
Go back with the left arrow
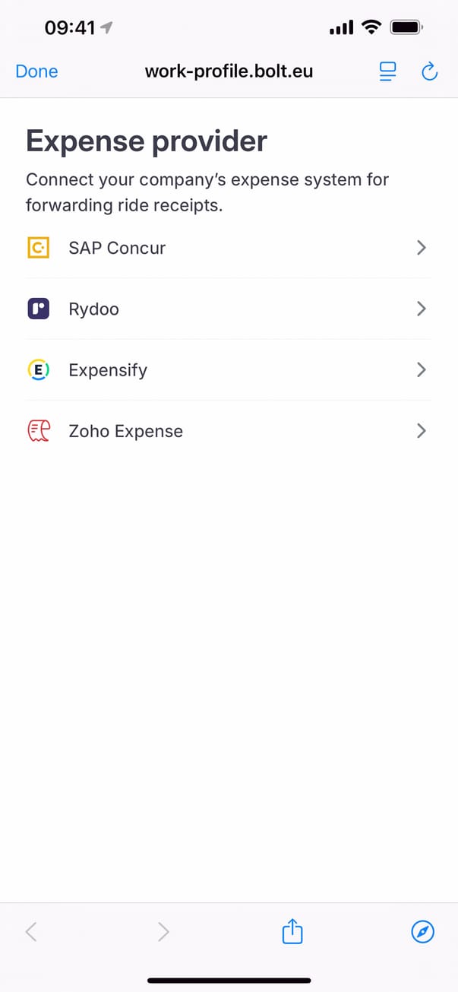tap(31, 931)
